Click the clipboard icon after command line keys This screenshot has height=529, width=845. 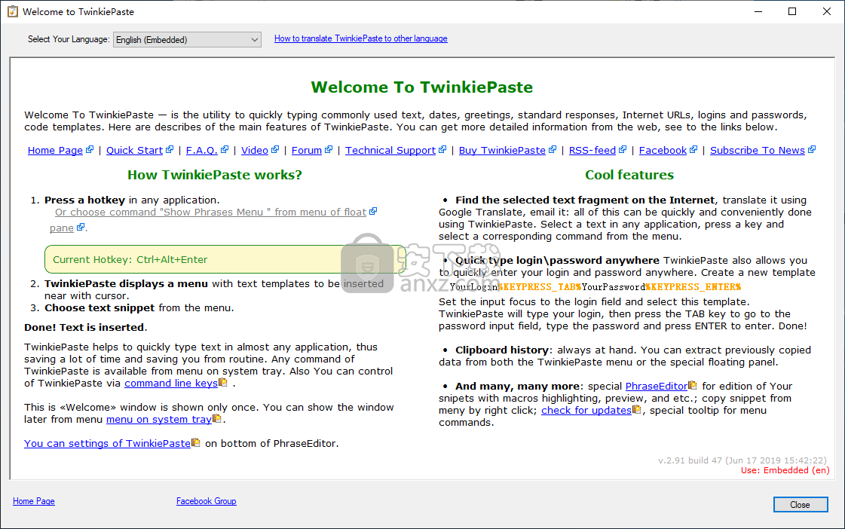[x=223, y=383]
